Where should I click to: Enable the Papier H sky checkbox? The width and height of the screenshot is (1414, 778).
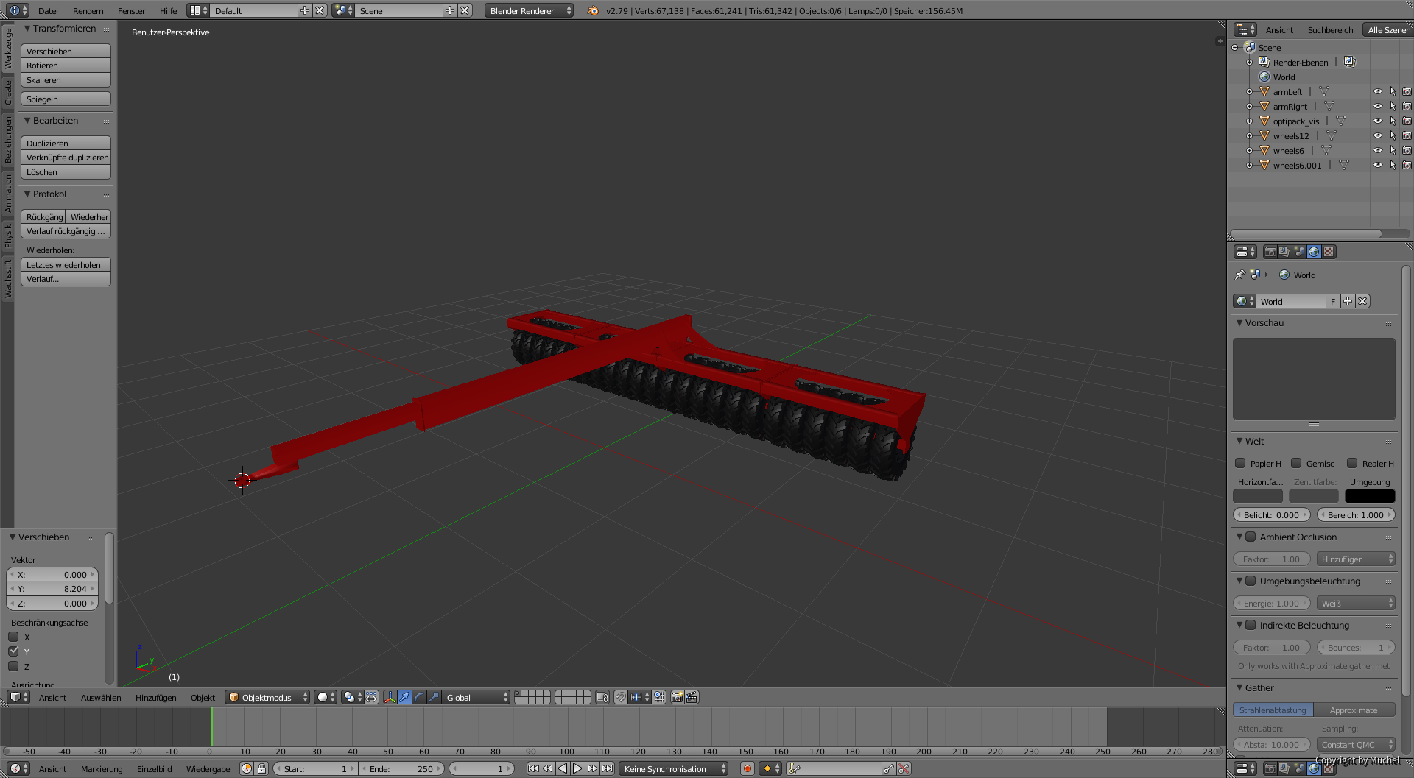click(1240, 463)
